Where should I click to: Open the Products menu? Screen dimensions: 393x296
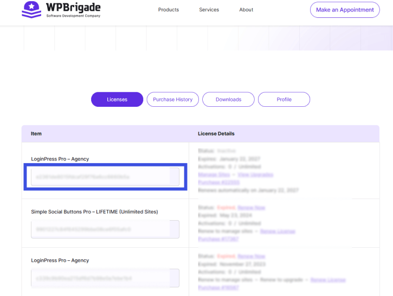[168, 10]
